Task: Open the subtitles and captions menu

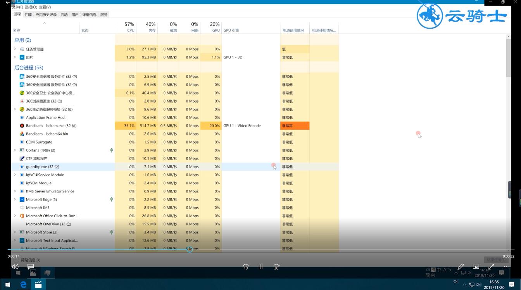Action: pyautogui.click(x=31, y=267)
